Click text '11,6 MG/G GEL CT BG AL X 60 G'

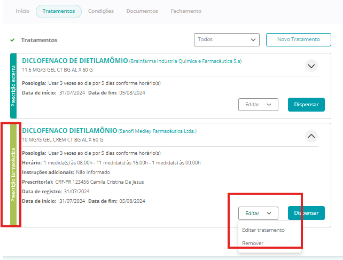[x=57, y=70]
